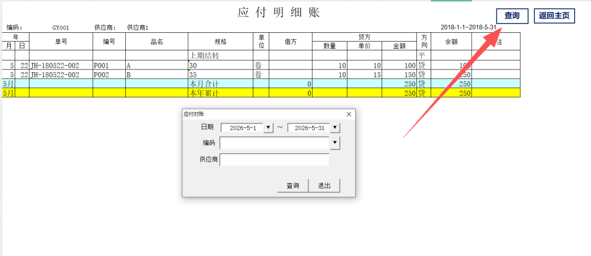Image resolution: width=591 pixels, height=256 pixels.
Task: Select the 金额 sub-header
Action: (x=399, y=46)
